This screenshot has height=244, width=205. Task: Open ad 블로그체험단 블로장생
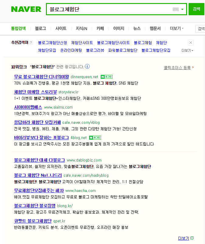click(x=35, y=206)
